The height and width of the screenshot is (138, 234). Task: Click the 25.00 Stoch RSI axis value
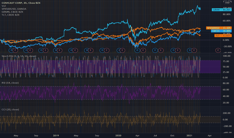pyautogui.click(x=226, y=72)
